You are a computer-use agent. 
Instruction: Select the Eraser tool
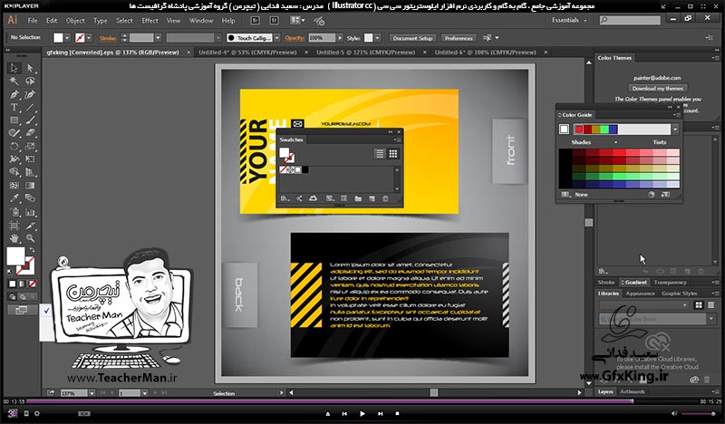point(30,133)
